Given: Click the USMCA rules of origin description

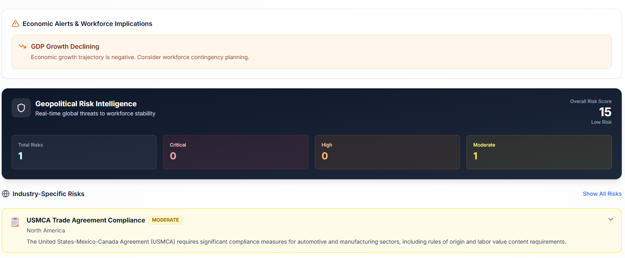Looking at the screenshot, I should click(x=297, y=242).
